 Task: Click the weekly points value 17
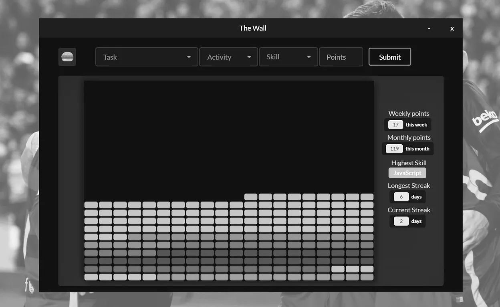(x=395, y=125)
